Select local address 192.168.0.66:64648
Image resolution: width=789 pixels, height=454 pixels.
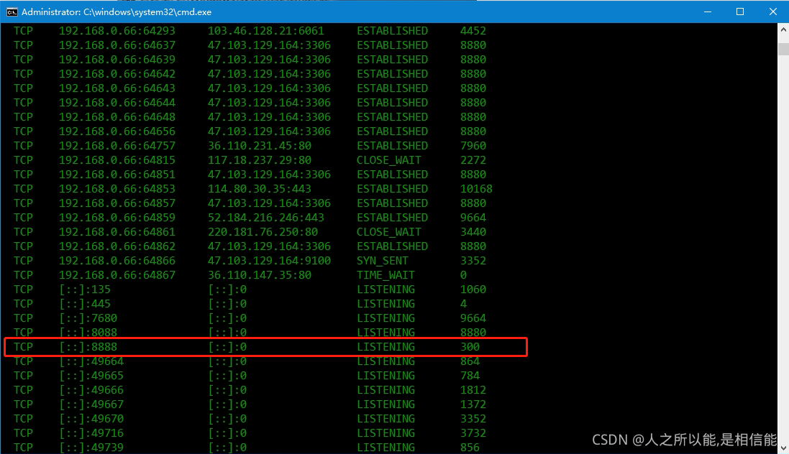point(117,116)
